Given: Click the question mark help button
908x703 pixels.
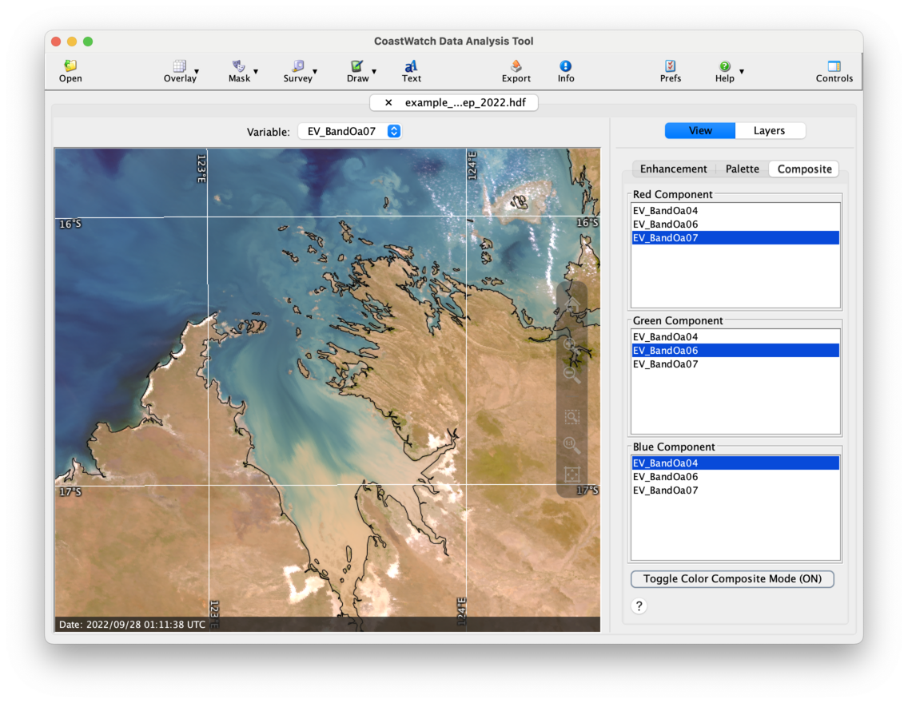Looking at the screenshot, I should point(639,606).
